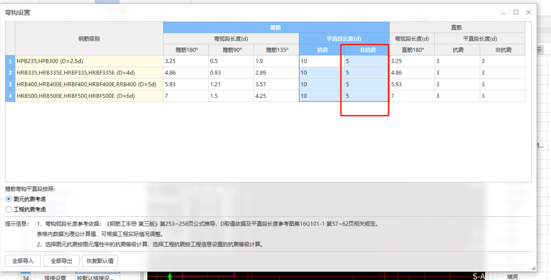Edit 箍筋90° value 0.5 for HPB235
Screen dimensions: 551x280
(x=231, y=61)
